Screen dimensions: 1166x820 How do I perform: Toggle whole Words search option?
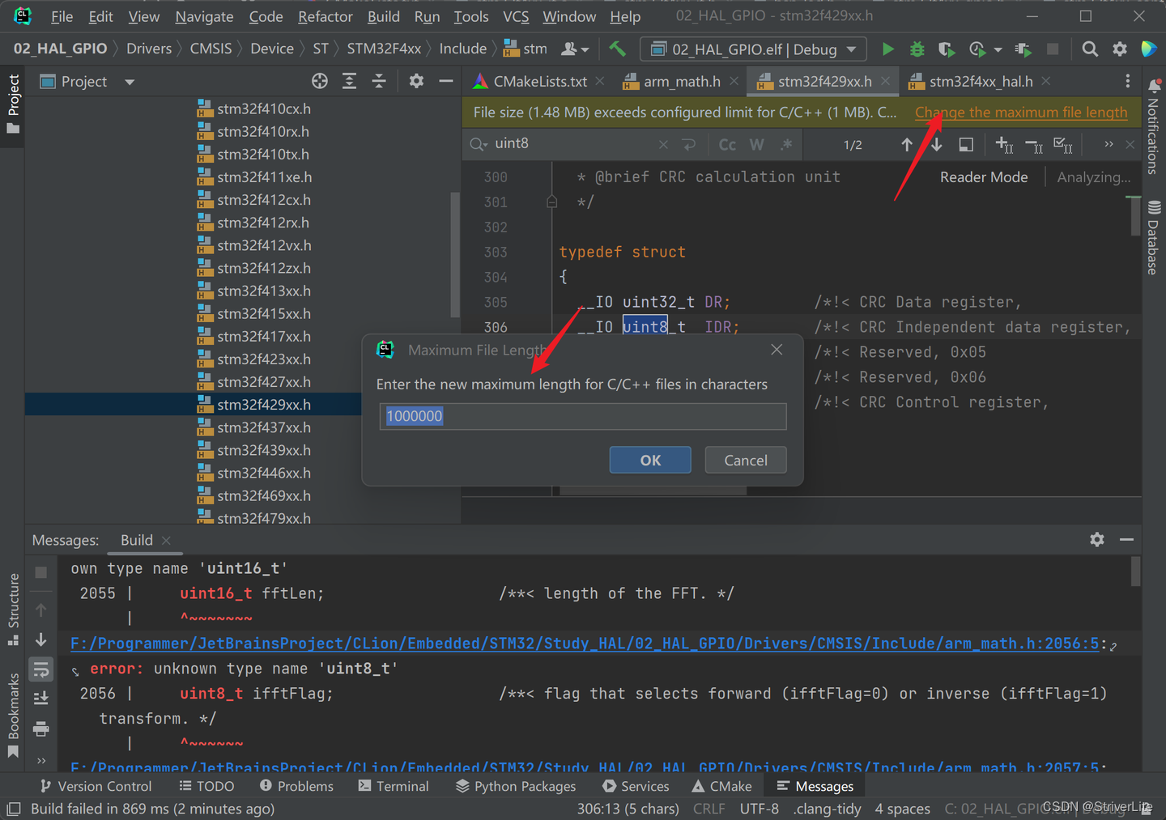(756, 144)
